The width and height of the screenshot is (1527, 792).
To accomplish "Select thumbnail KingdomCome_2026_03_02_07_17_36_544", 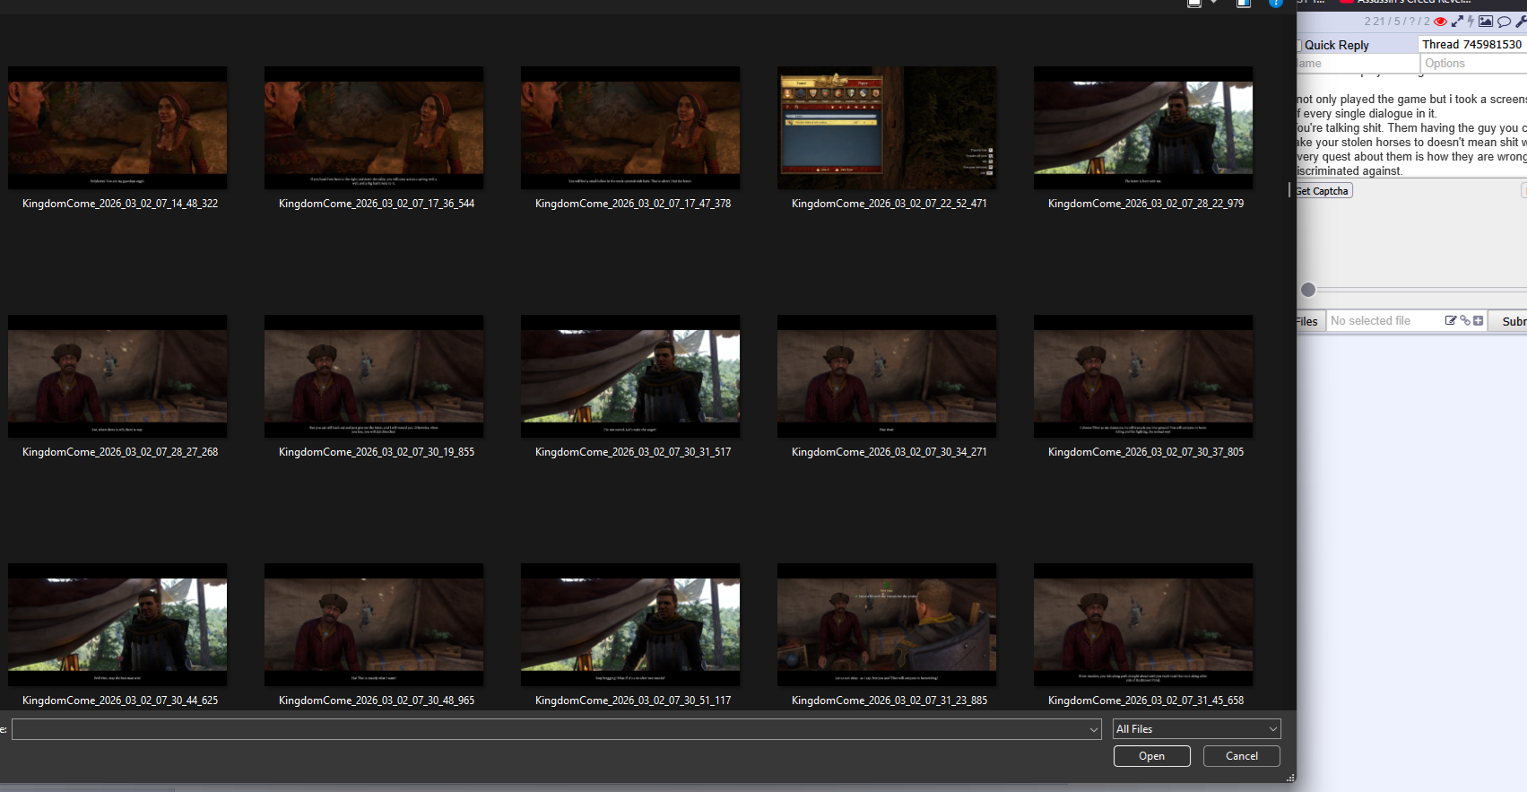I will coord(374,128).
